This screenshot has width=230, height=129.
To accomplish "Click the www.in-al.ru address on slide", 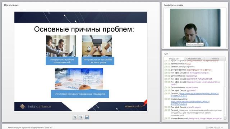I will click(134, 106).
